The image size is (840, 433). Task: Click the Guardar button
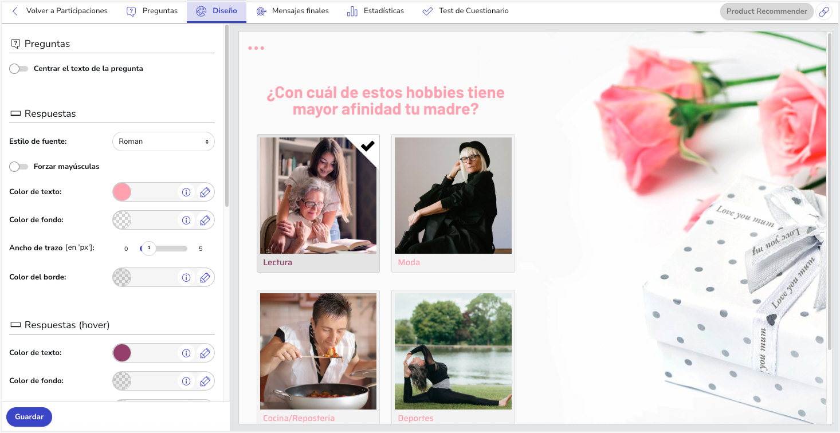[29, 417]
